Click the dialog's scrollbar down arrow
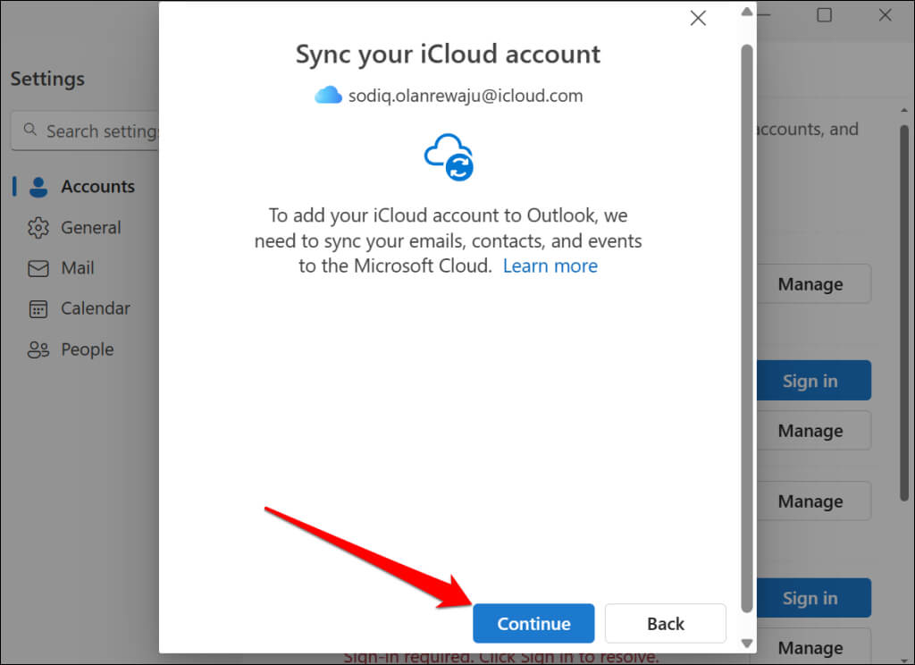 pyautogui.click(x=747, y=644)
